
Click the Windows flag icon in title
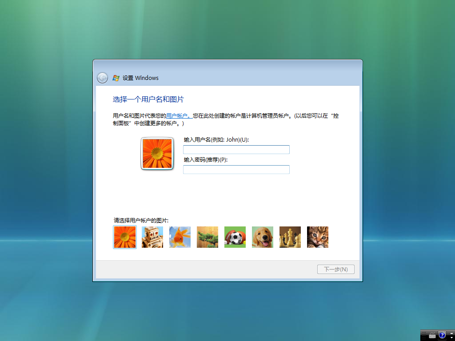[x=116, y=78]
